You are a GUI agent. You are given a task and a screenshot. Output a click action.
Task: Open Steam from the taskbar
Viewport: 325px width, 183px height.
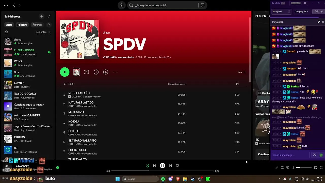(x=193, y=179)
